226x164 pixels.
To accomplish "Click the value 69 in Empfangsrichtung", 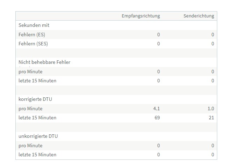I will [157, 118].
